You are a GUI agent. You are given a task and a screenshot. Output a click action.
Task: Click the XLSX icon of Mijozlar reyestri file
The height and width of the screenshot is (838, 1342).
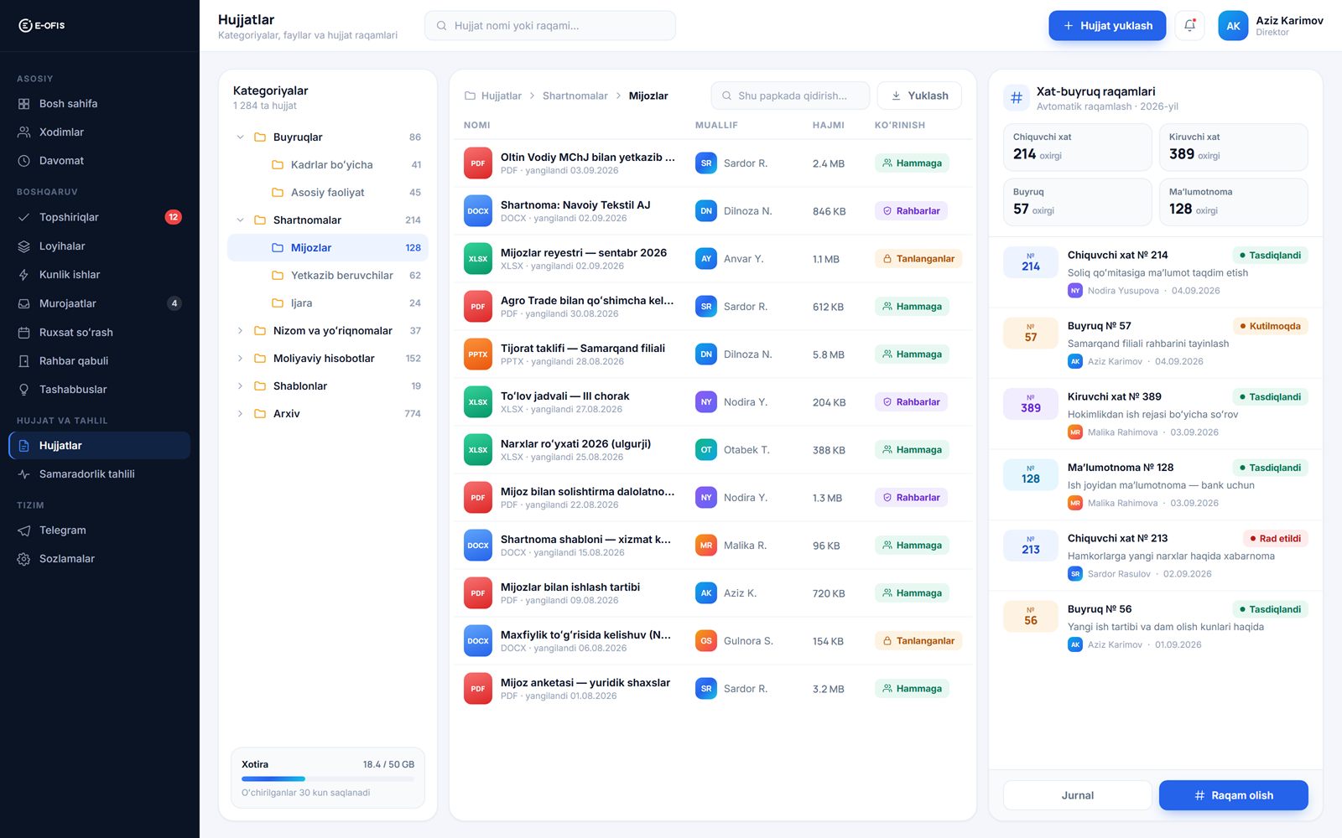click(x=478, y=259)
